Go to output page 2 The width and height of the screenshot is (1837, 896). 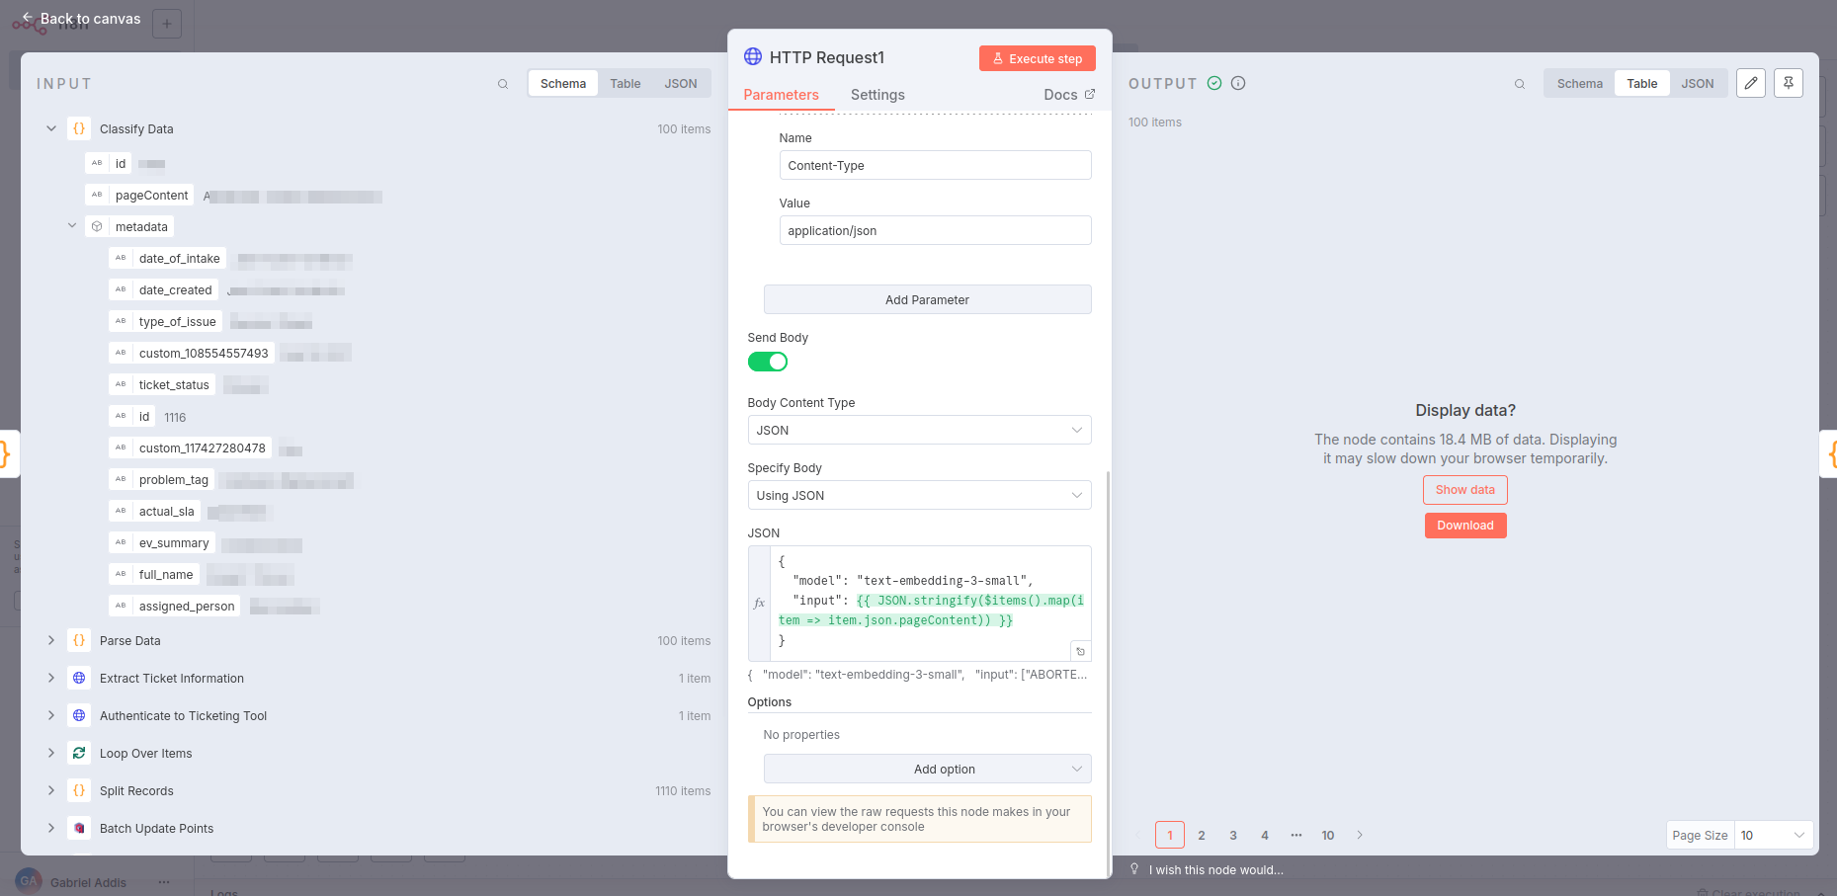(x=1202, y=835)
